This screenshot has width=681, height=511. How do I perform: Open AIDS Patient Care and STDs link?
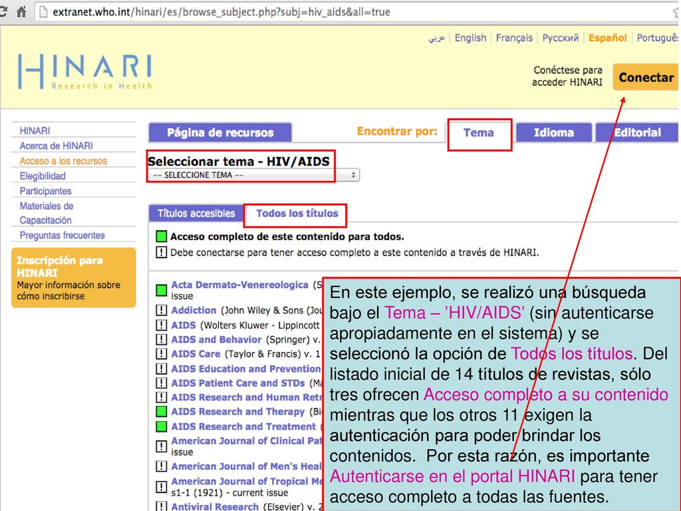point(238,383)
